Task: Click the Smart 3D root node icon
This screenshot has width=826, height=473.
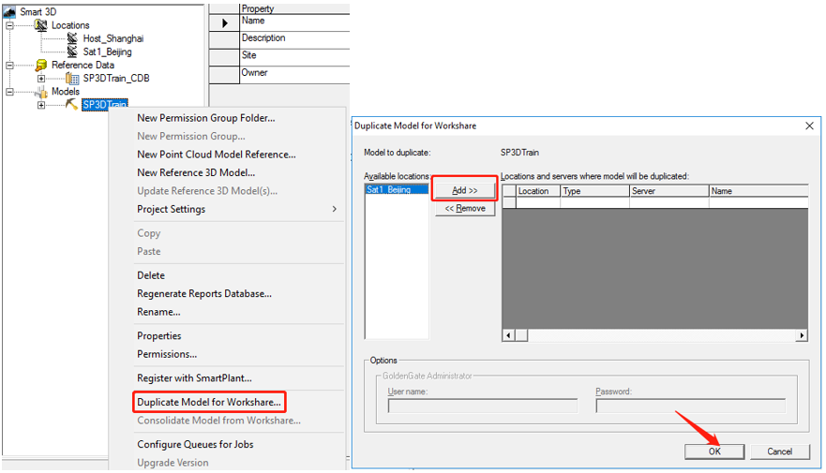Action: (9, 12)
